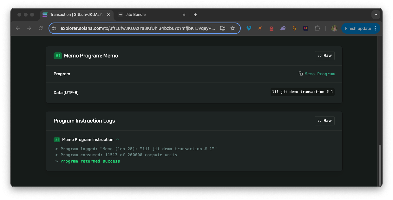The height and width of the screenshot is (200, 393).
Task: View site information icon in address bar
Action: tap(54, 28)
